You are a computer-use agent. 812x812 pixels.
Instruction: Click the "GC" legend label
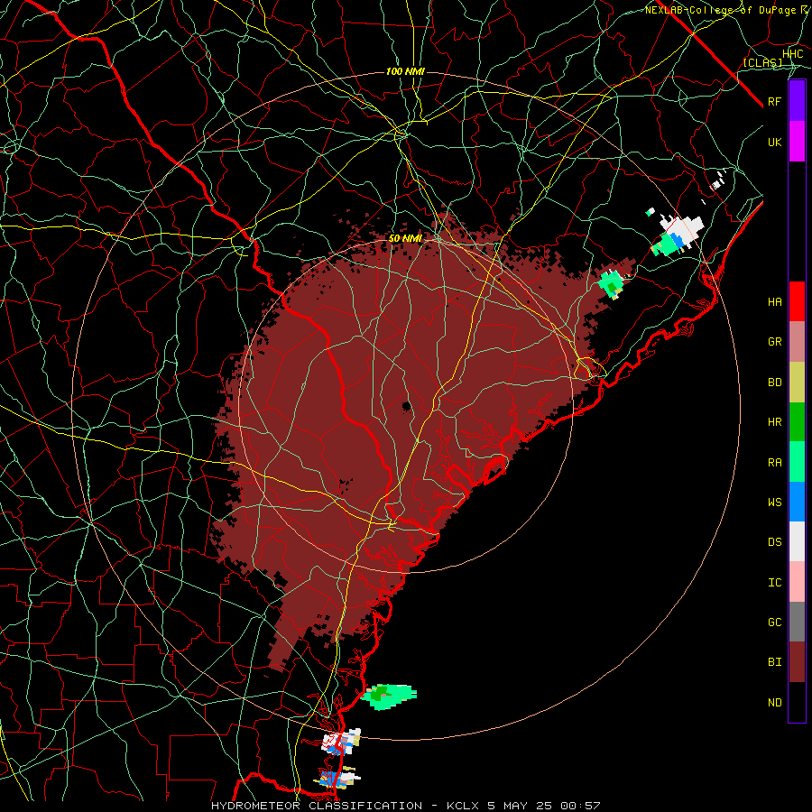pos(775,623)
